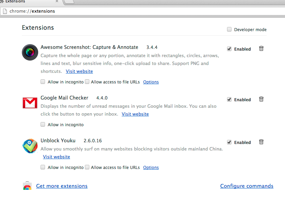Click the Extensions page heading
The height and width of the screenshot is (197, 285).
point(38,28)
